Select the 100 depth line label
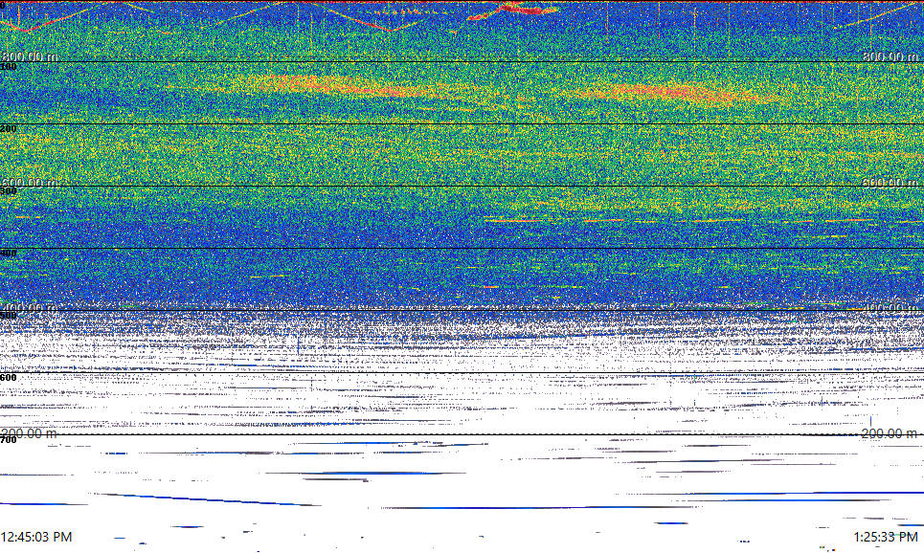 click(x=9, y=67)
